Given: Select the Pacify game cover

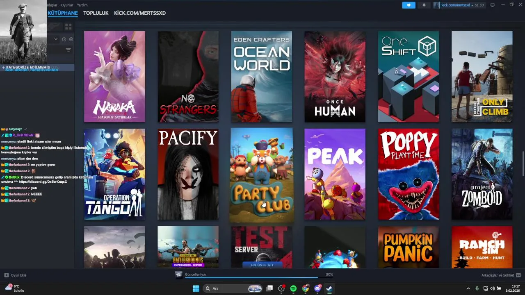Looking at the screenshot, I should click(188, 174).
